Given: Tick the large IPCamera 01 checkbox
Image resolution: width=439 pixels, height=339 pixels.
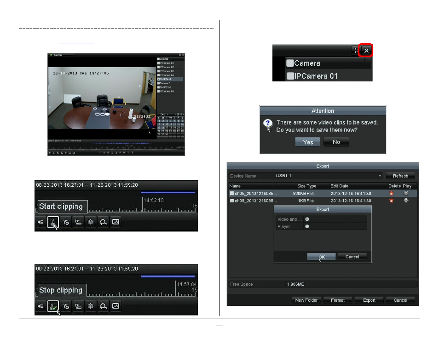Looking at the screenshot, I should tap(290, 76).
